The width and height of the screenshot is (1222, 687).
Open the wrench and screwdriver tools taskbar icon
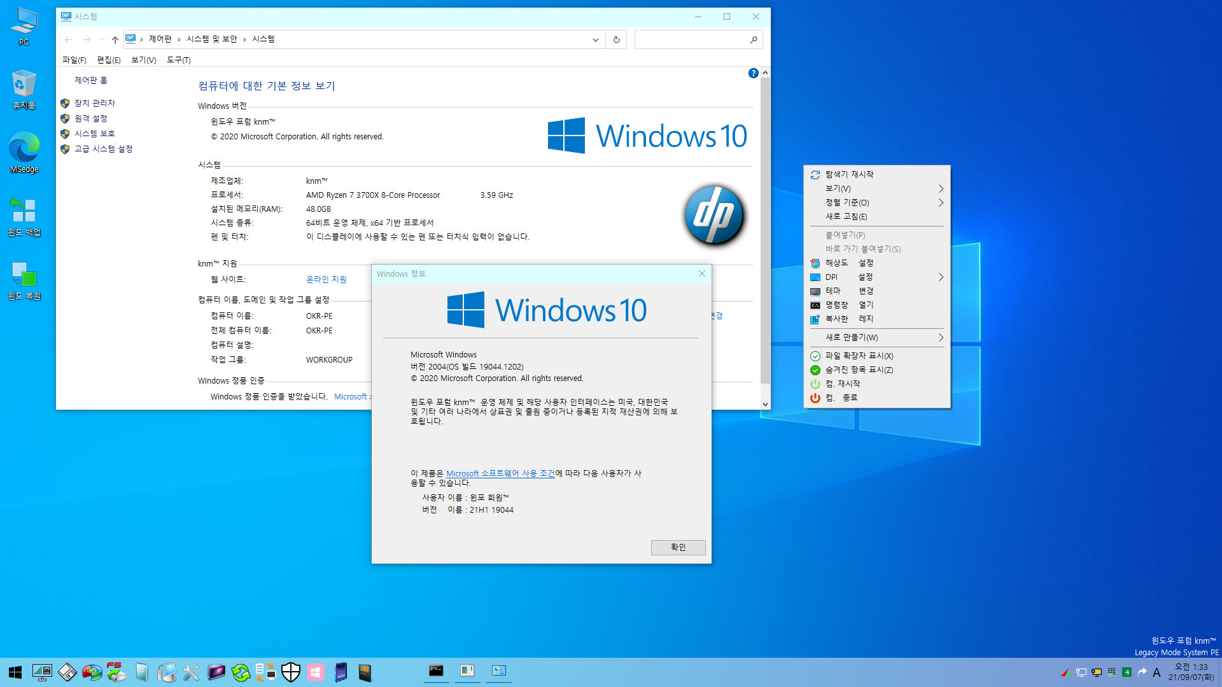coord(191,672)
